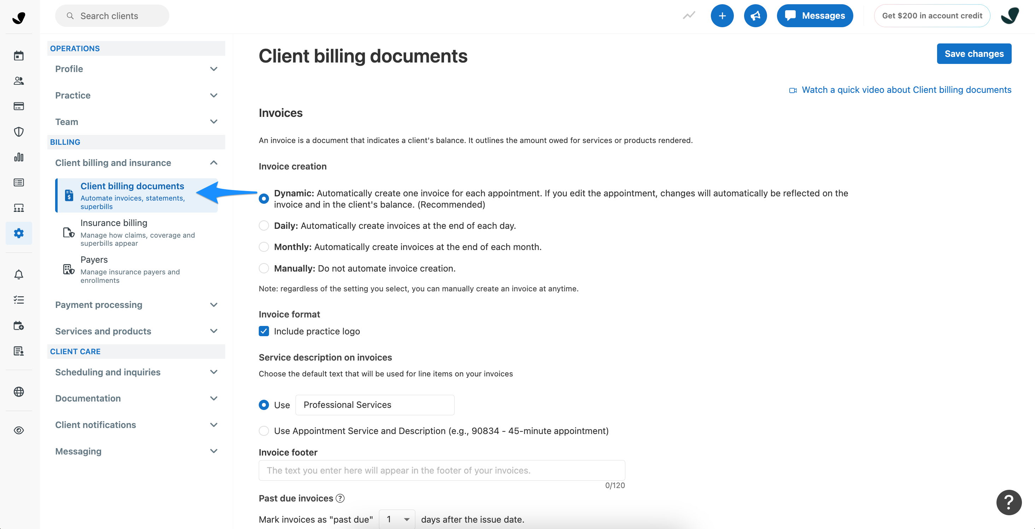This screenshot has width=1035, height=529.
Task: Open the analytics bar chart sidebar icon
Action: point(18,157)
